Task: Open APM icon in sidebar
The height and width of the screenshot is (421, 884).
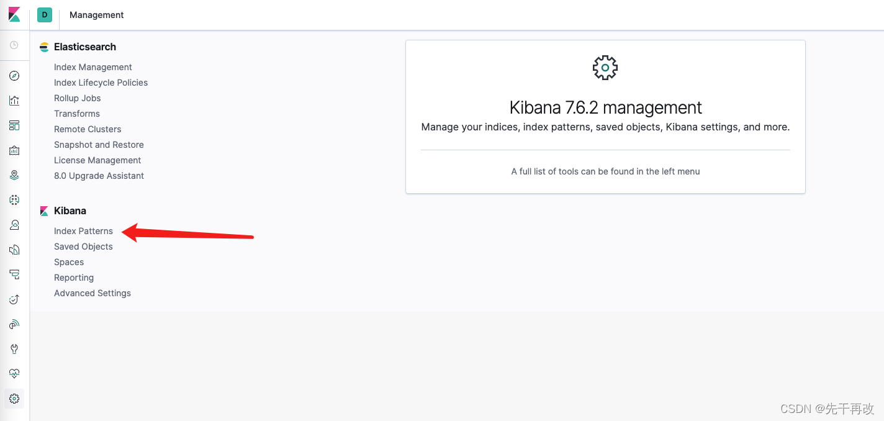Action: tap(14, 274)
